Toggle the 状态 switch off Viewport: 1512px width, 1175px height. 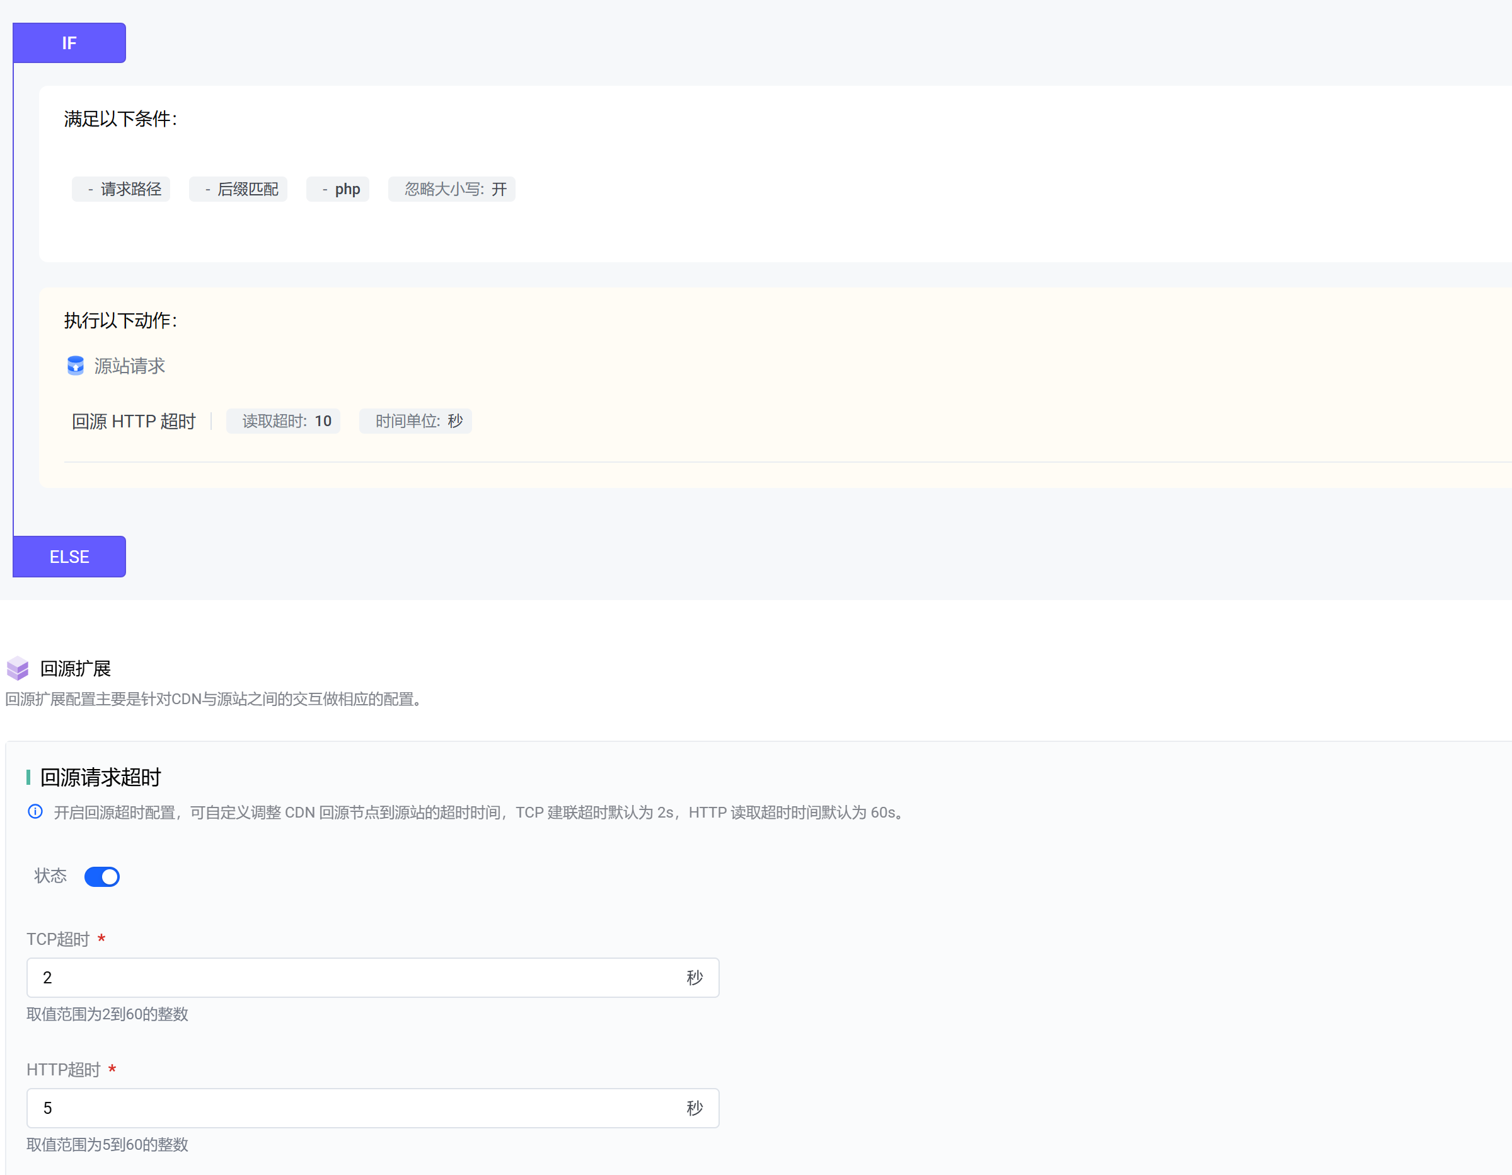(x=101, y=877)
